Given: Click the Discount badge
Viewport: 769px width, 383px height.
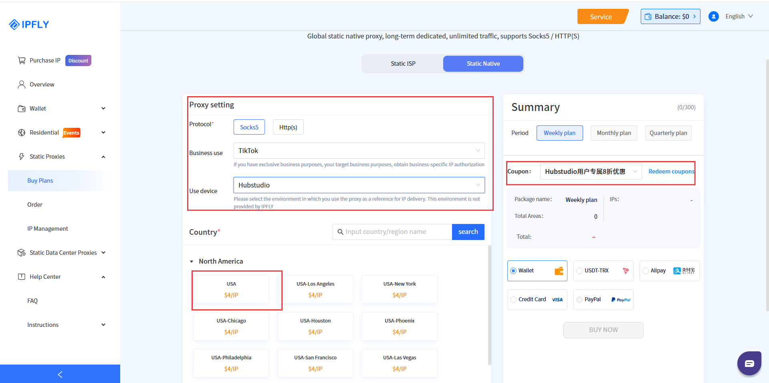Looking at the screenshot, I should [78, 60].
